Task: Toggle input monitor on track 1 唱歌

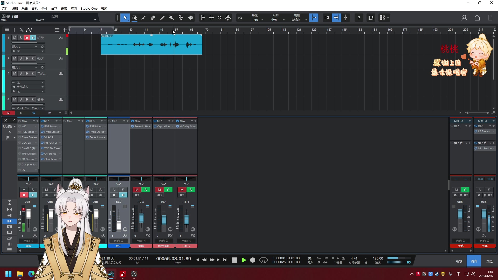Action: pyautogui.click(x=33, y=38)
